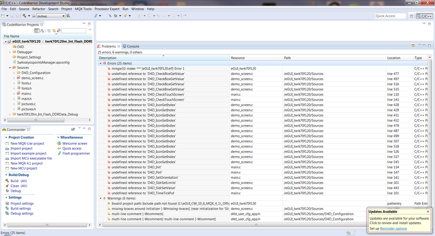The width and height of the screenshot is (435, 236).
Task: Click the Flash programmer lightning icon in Commander
Action: click(59, 154)
